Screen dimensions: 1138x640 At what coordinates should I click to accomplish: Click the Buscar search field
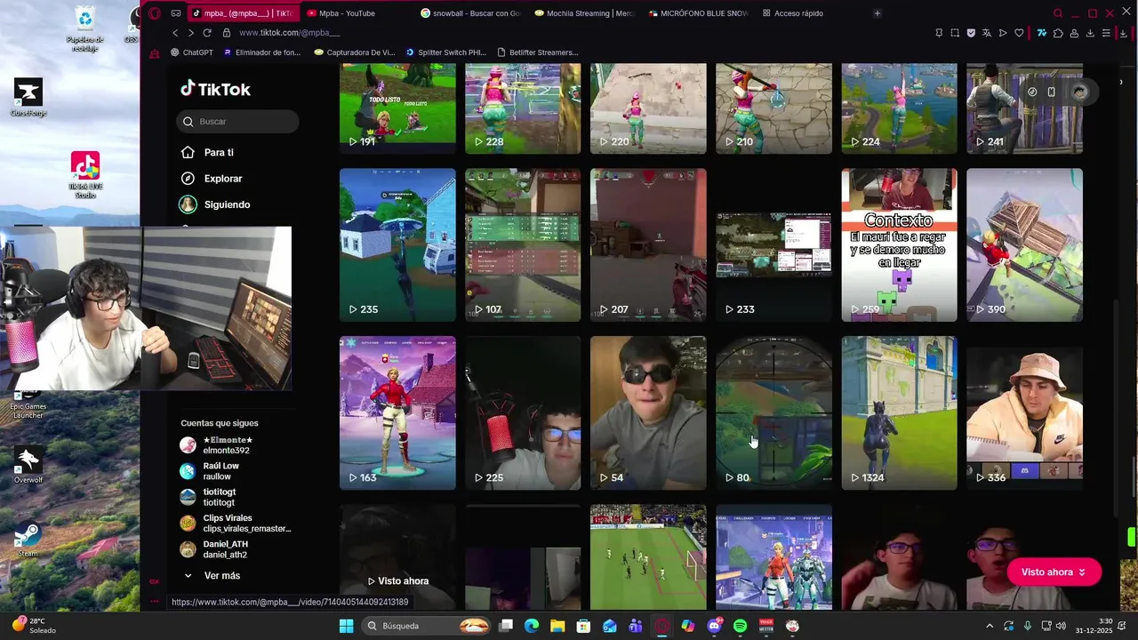(237, 122)
